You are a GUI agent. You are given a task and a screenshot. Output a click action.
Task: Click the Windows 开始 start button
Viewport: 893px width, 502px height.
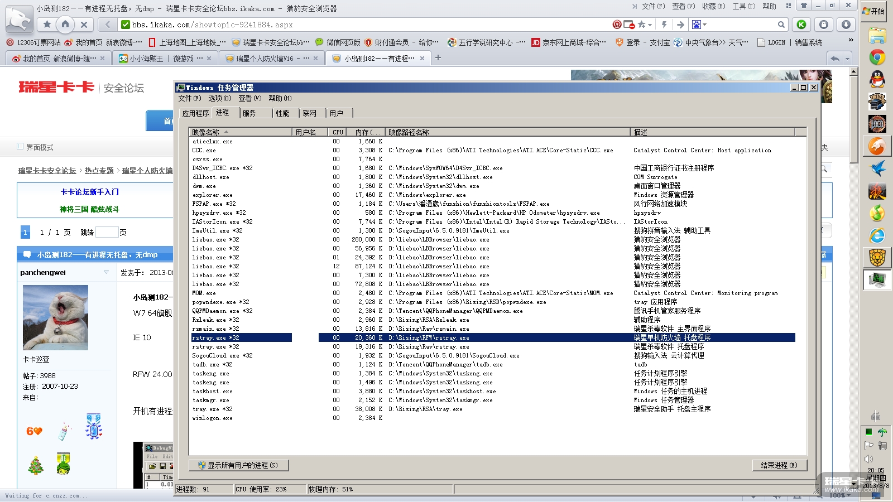[x=873, y=11]
